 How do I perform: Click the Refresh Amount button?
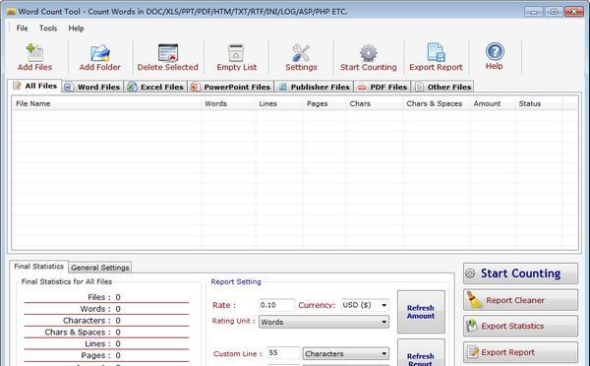click(421, 312)
